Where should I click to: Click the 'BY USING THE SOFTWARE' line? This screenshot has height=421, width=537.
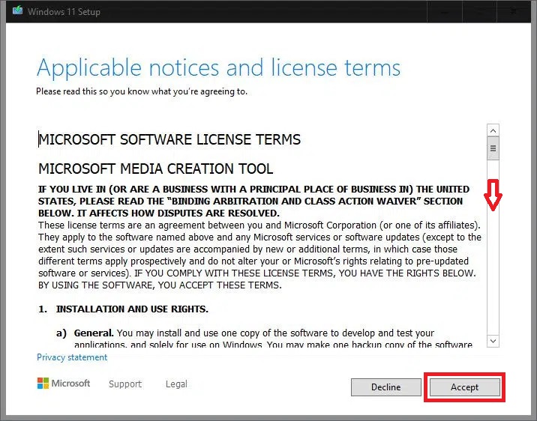(x=160, y=285)
